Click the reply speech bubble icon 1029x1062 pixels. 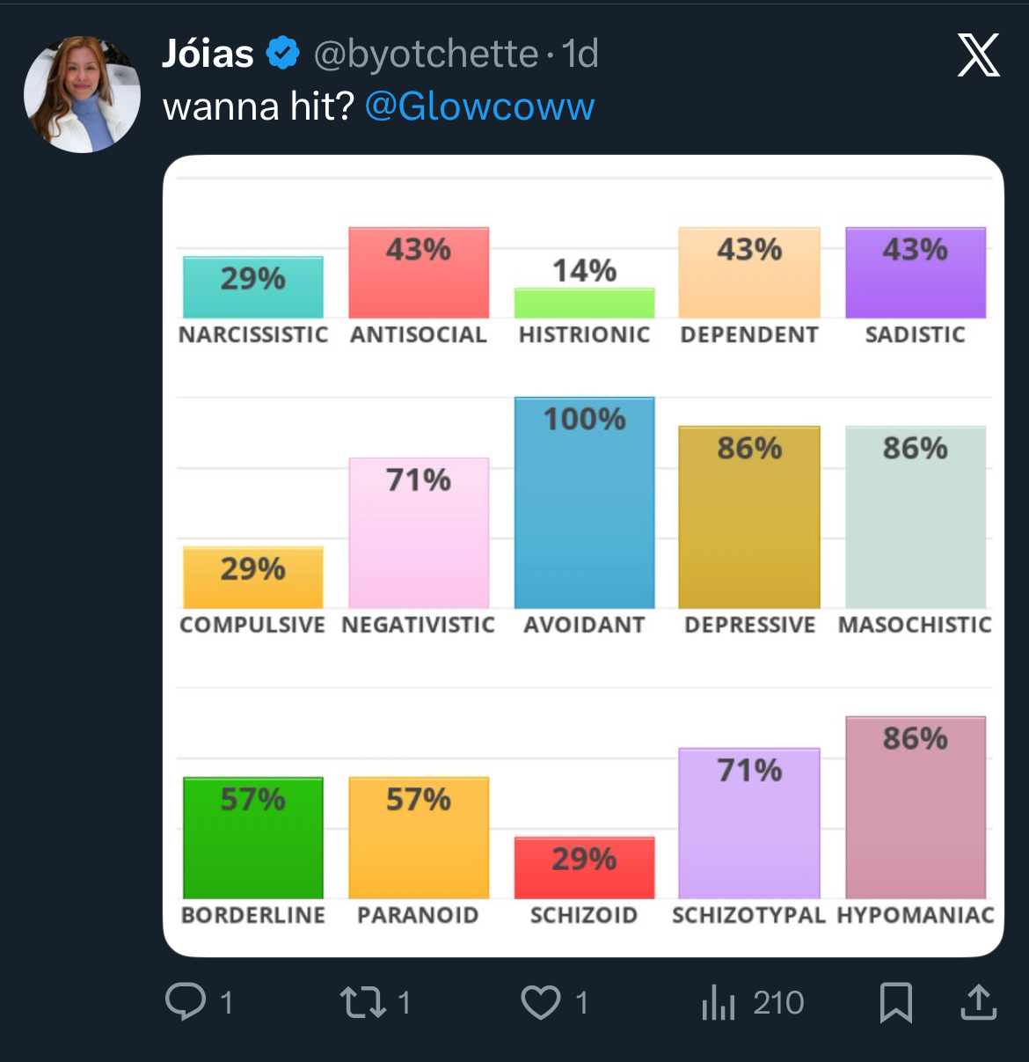click(x=186, y=1001)
